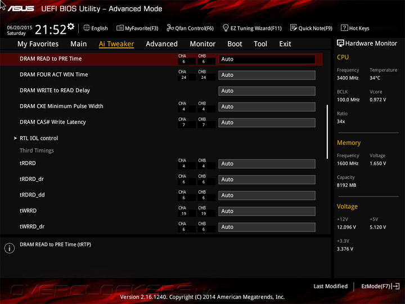Click the Vcore 0.972 V reading
The image size is (405, 304).
coord(377,100)
